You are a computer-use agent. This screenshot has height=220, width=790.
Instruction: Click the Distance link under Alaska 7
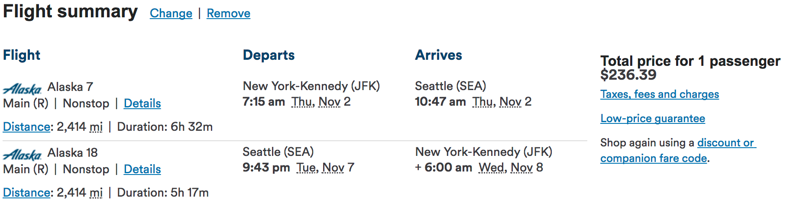(26, 127)
